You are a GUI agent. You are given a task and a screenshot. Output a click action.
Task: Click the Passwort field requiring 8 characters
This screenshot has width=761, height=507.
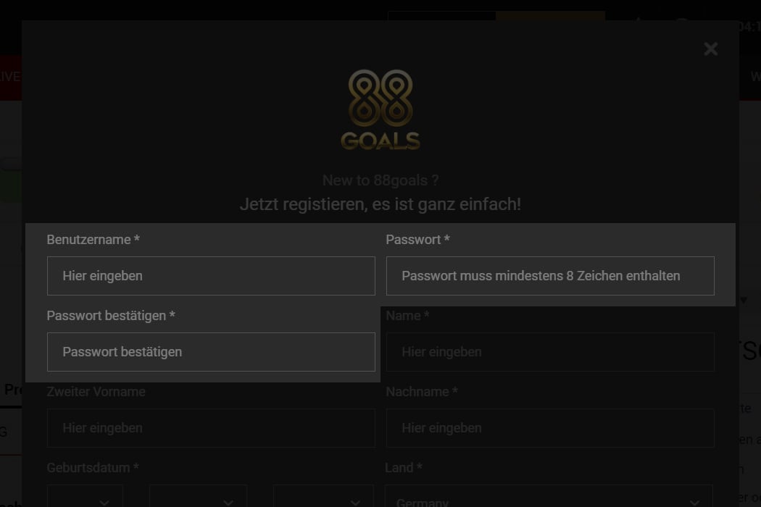(550, 275)
